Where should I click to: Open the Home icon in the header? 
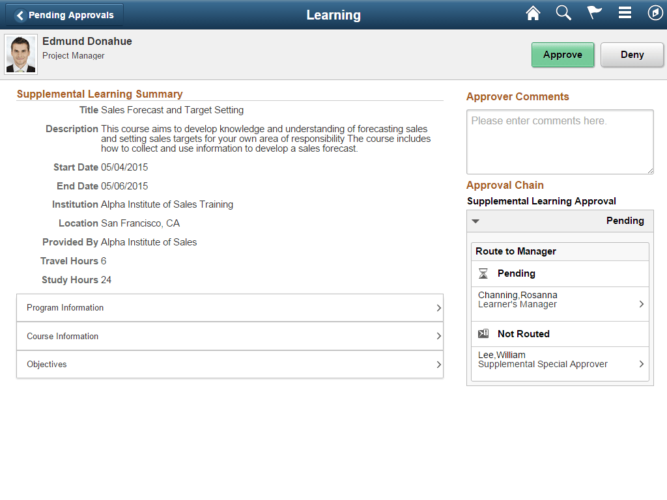click(533, 12)
